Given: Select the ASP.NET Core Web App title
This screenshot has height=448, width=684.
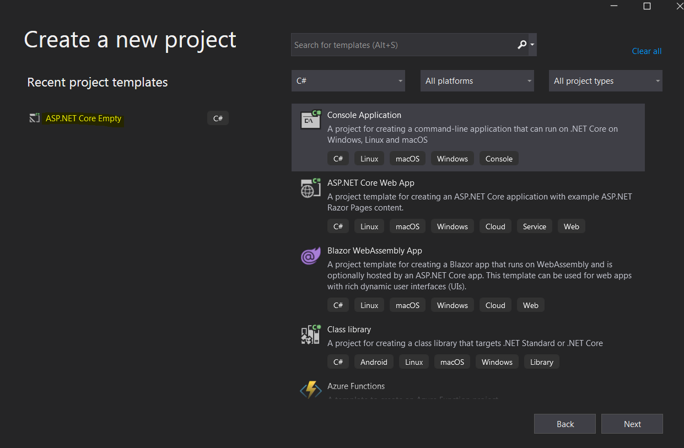Looking at the screenshot, I should (371, 183).
